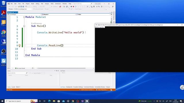
Task: Open the Build menu
Action: tap(32, 4)
